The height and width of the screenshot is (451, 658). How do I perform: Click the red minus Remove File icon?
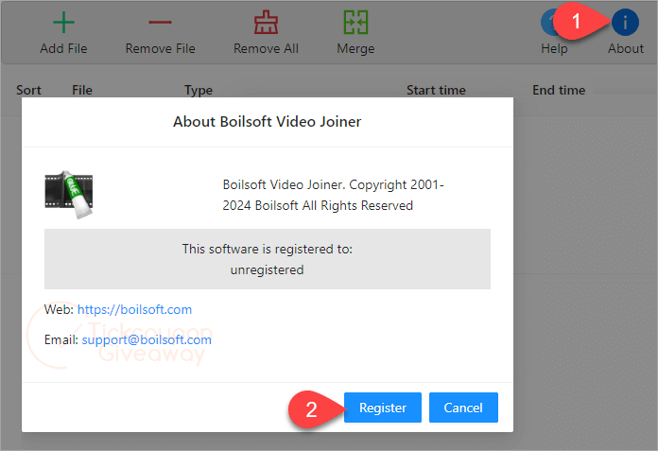[x=160, y=23]
